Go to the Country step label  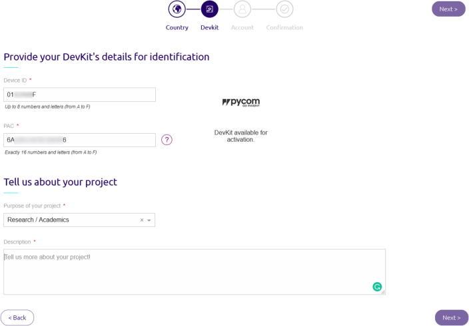tap(177, 28)
